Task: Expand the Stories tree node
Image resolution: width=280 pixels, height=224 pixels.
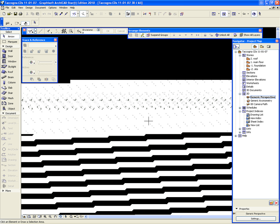Action: coord(240,55)
